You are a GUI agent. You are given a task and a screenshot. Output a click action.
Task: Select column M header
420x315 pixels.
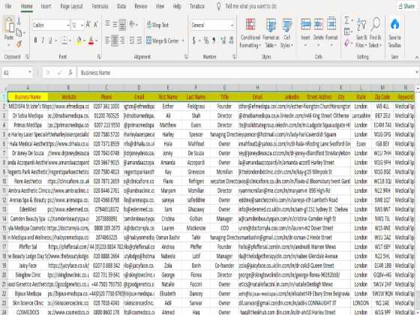(x=382, y=87)
